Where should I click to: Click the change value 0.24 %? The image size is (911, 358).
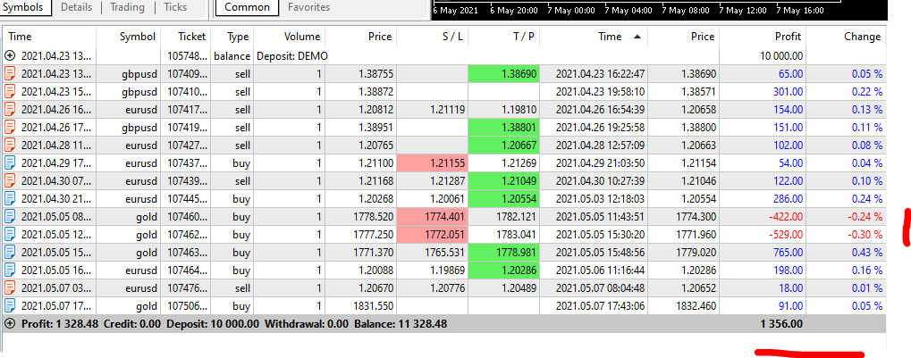coord(867,199)
